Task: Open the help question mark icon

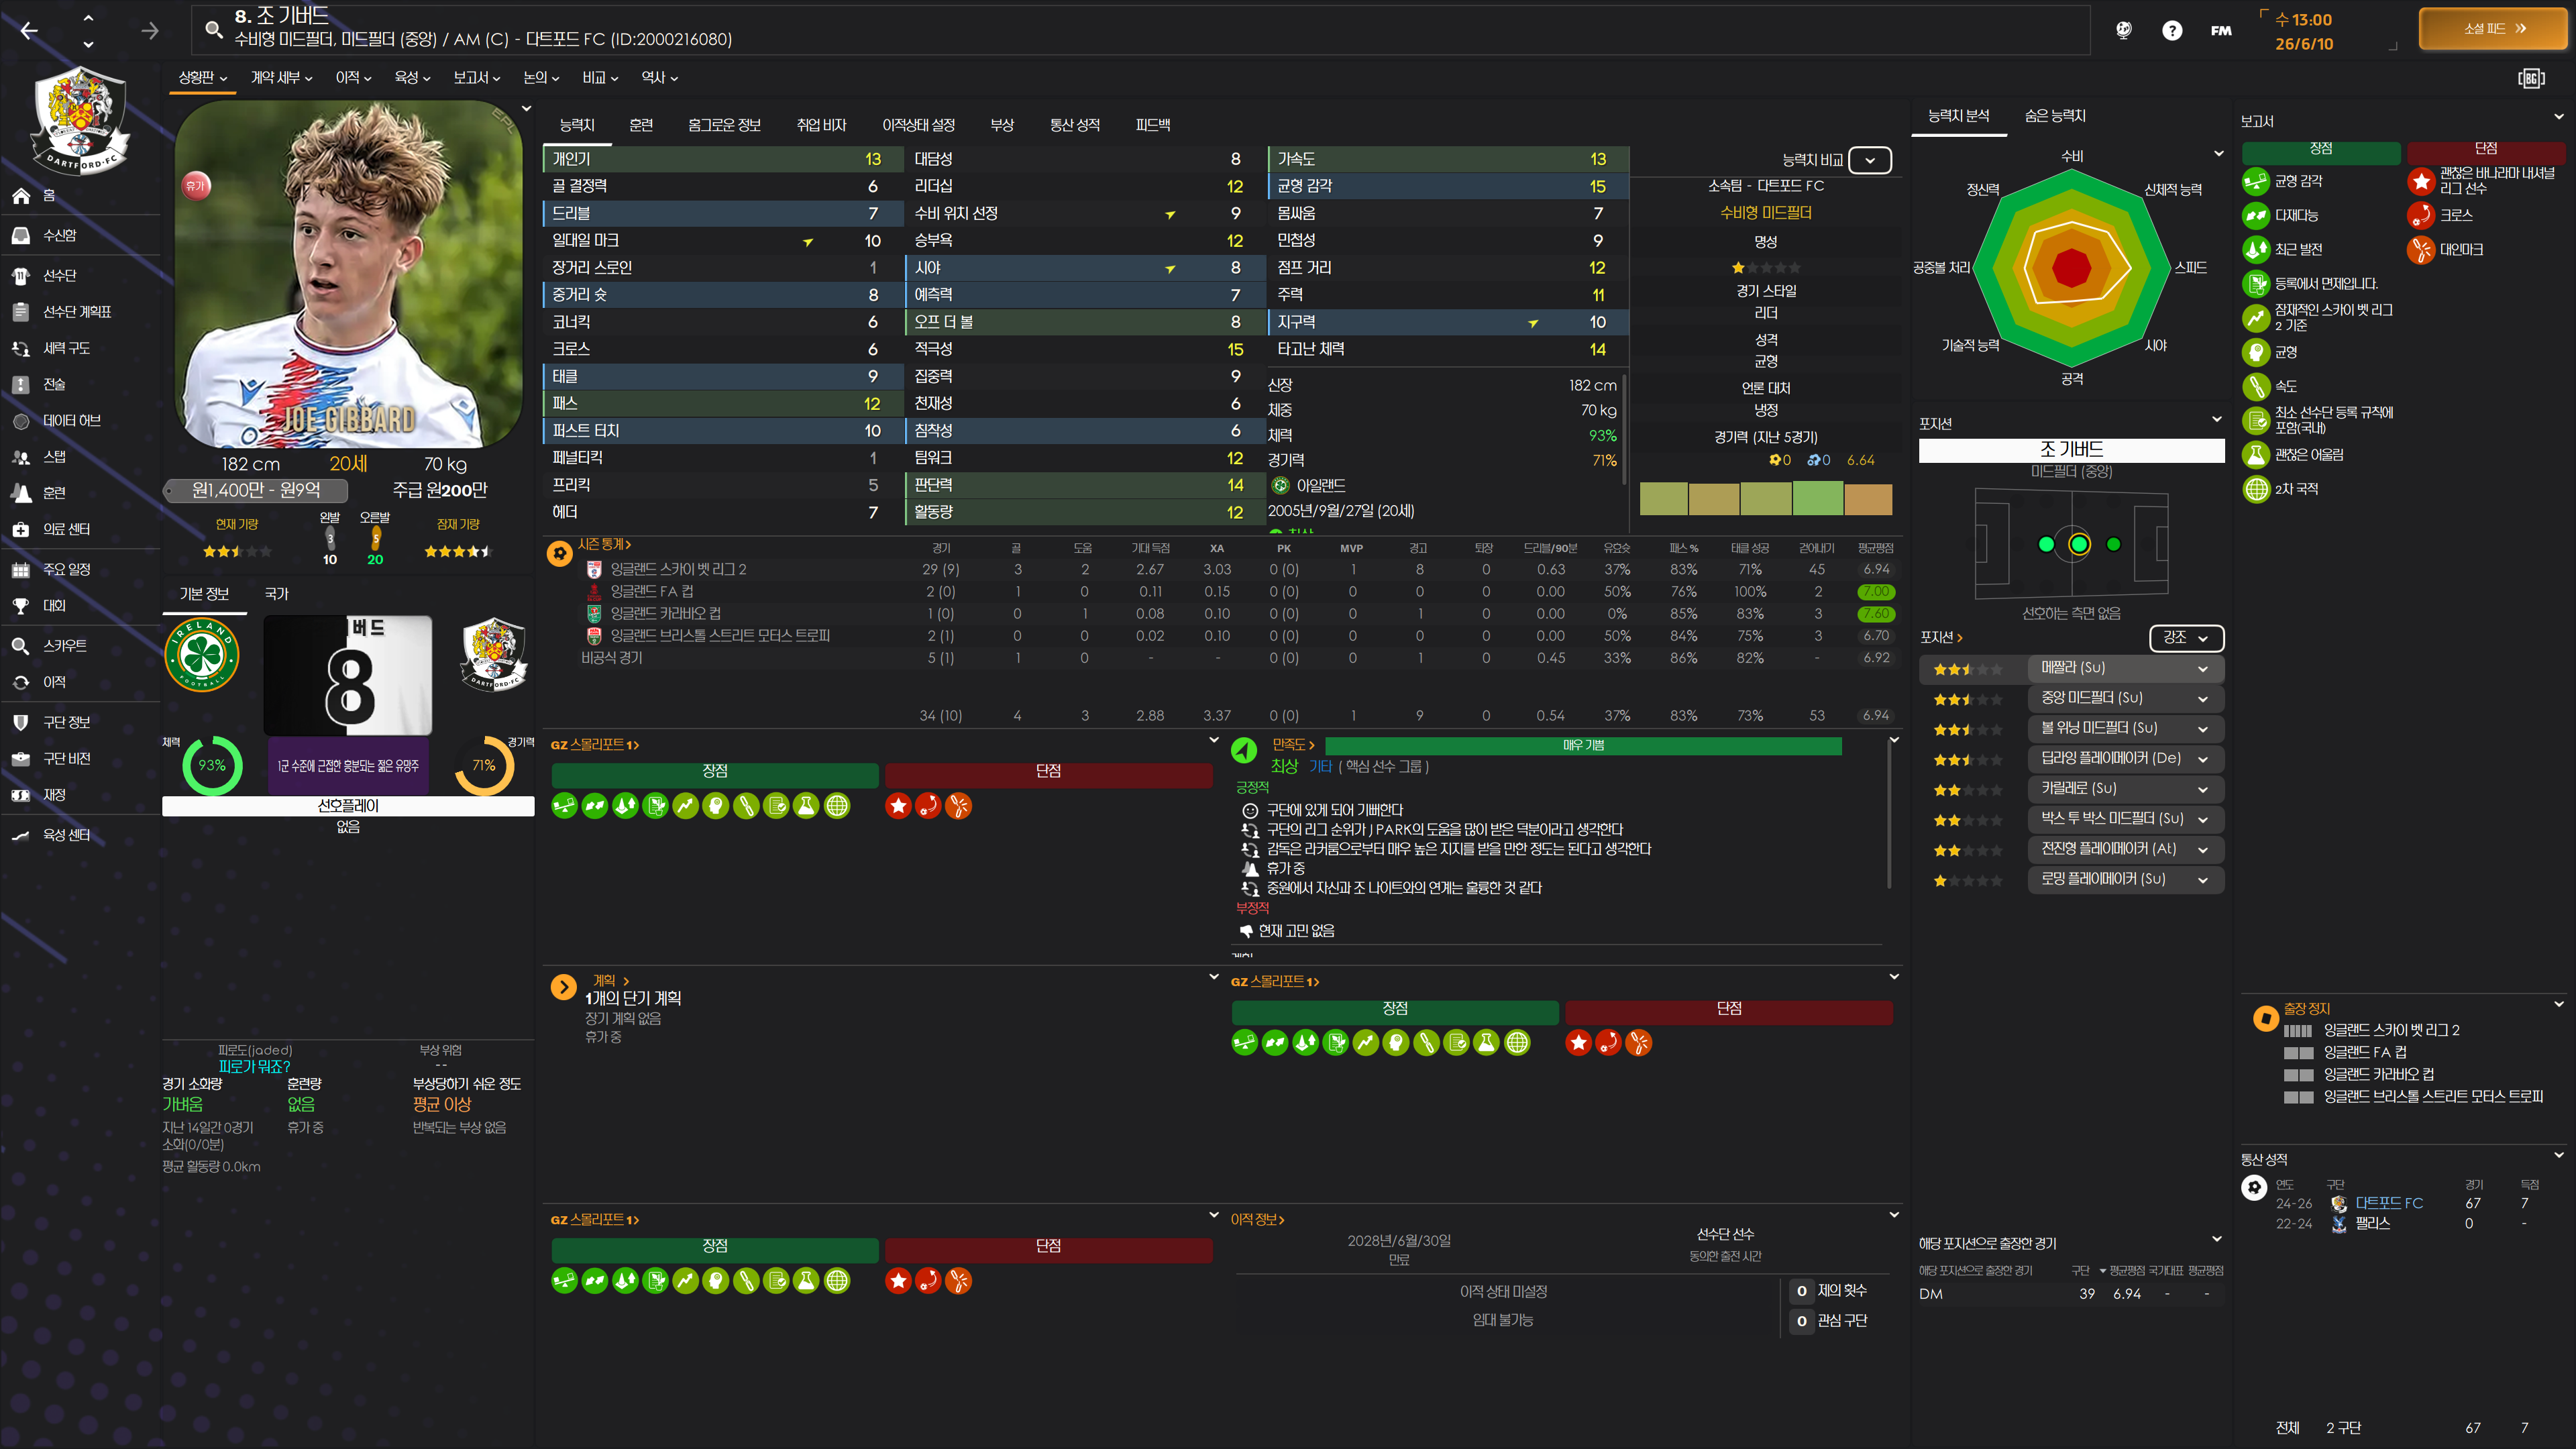Action: pyautogui.click(x=2172, y=31)
